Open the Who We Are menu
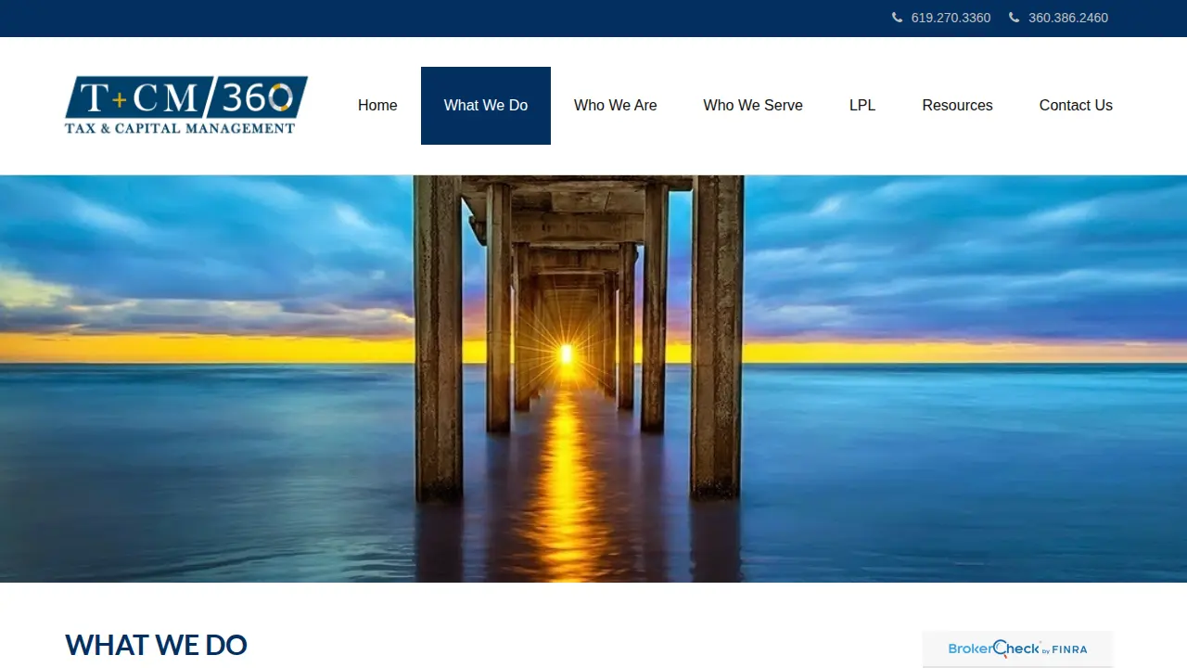1187x668 pixels. (616, 106)
